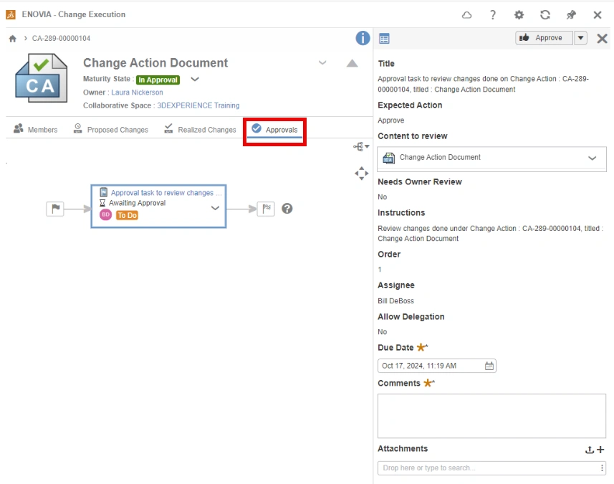Toggle the blue information panel icon
Image resolution: width=614 pixels, height=484 pixels.
tap(363, 38)
